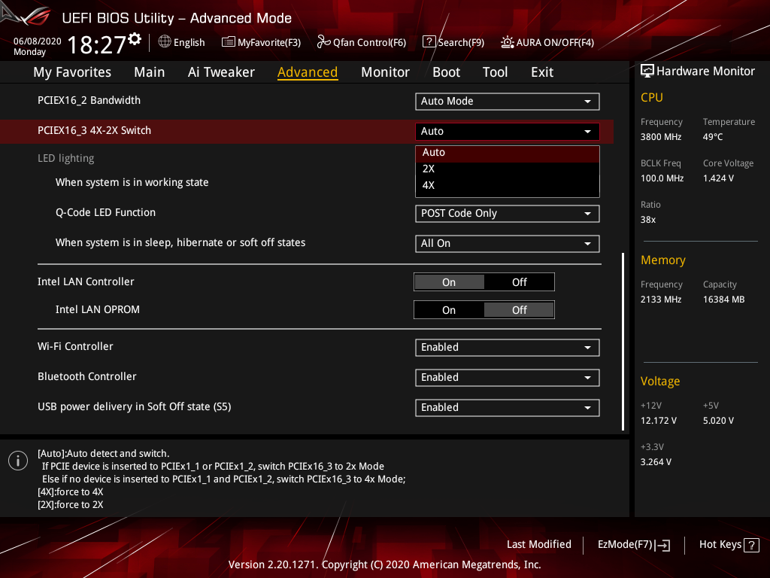
Task: Click Ratio value 38x
Action: click(647, 220)
